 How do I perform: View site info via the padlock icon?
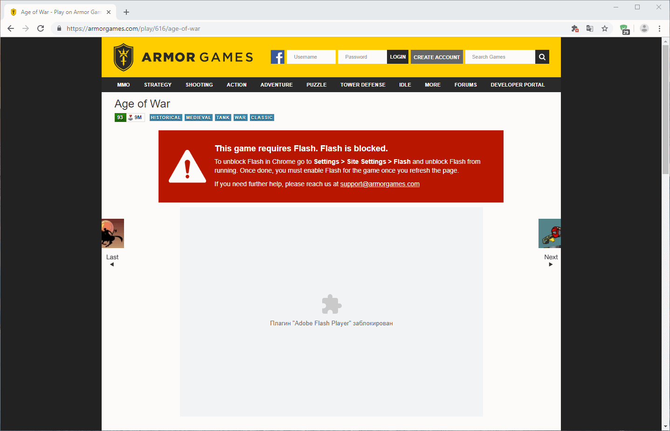(x=59, y=28)
